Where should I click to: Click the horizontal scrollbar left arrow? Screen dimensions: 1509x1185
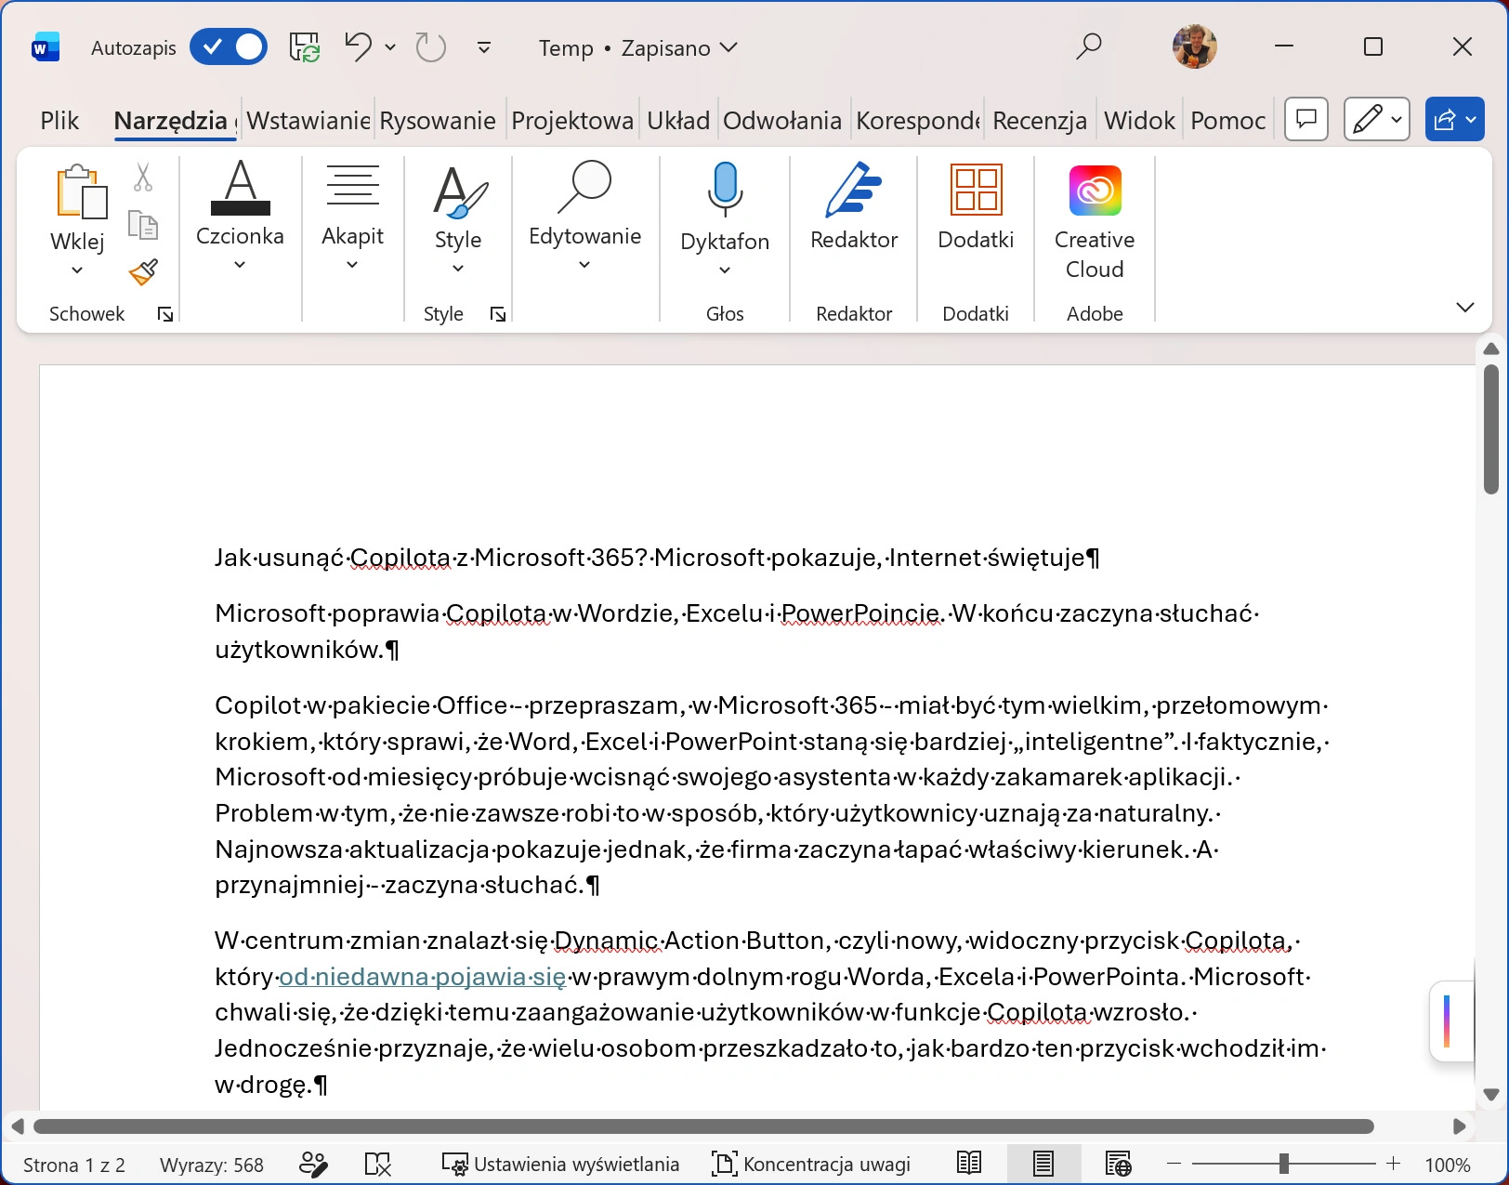[x=17, y=1126]
